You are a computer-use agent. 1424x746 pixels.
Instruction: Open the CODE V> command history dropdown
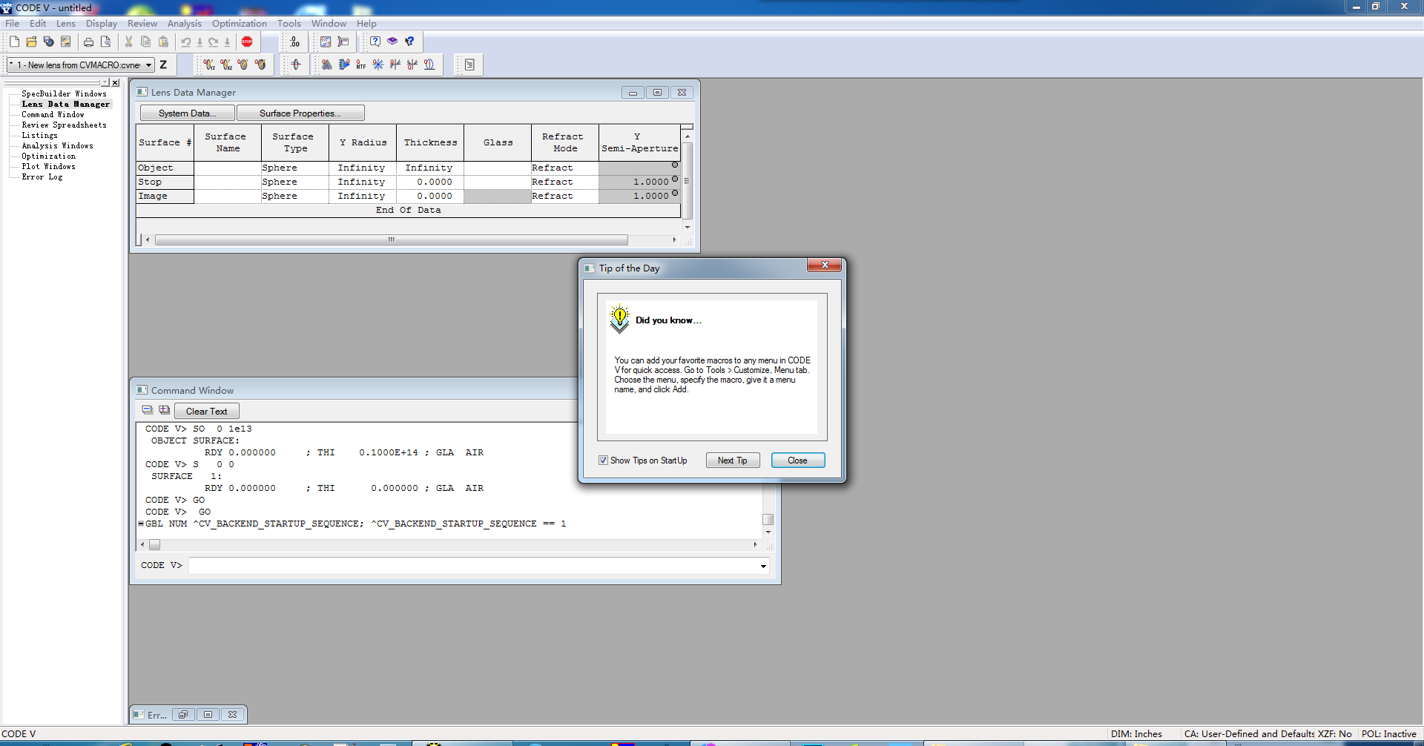tap(763, 567)
